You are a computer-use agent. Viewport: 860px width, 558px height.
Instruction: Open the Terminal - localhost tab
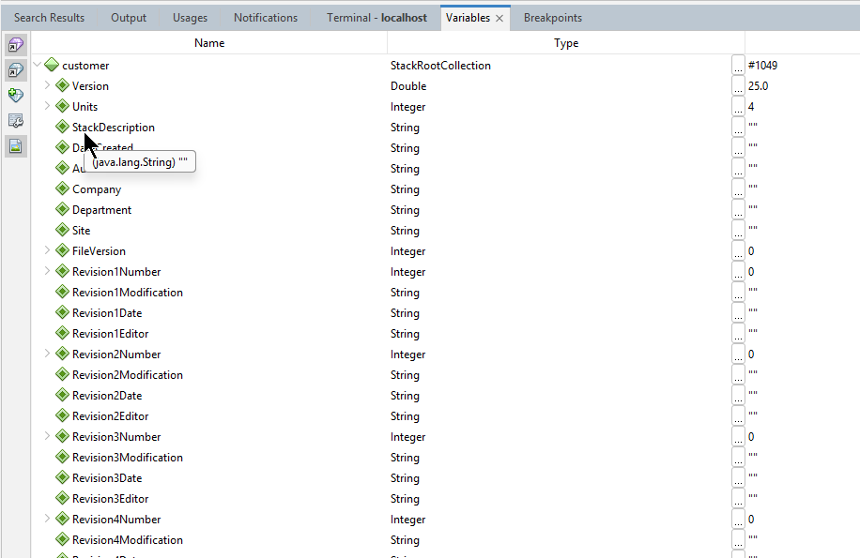376,18
